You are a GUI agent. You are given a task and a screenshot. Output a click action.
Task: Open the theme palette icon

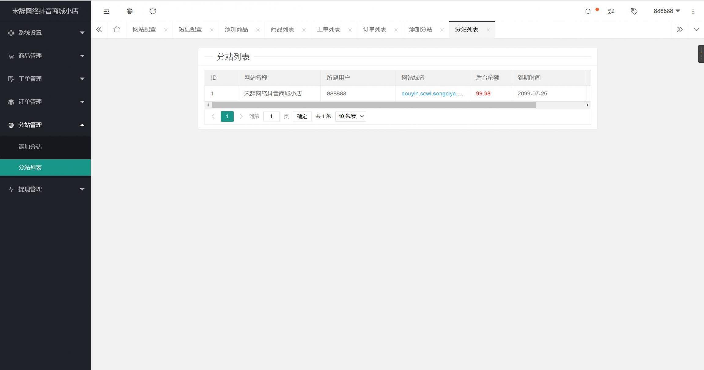click(x=611, y=11)
